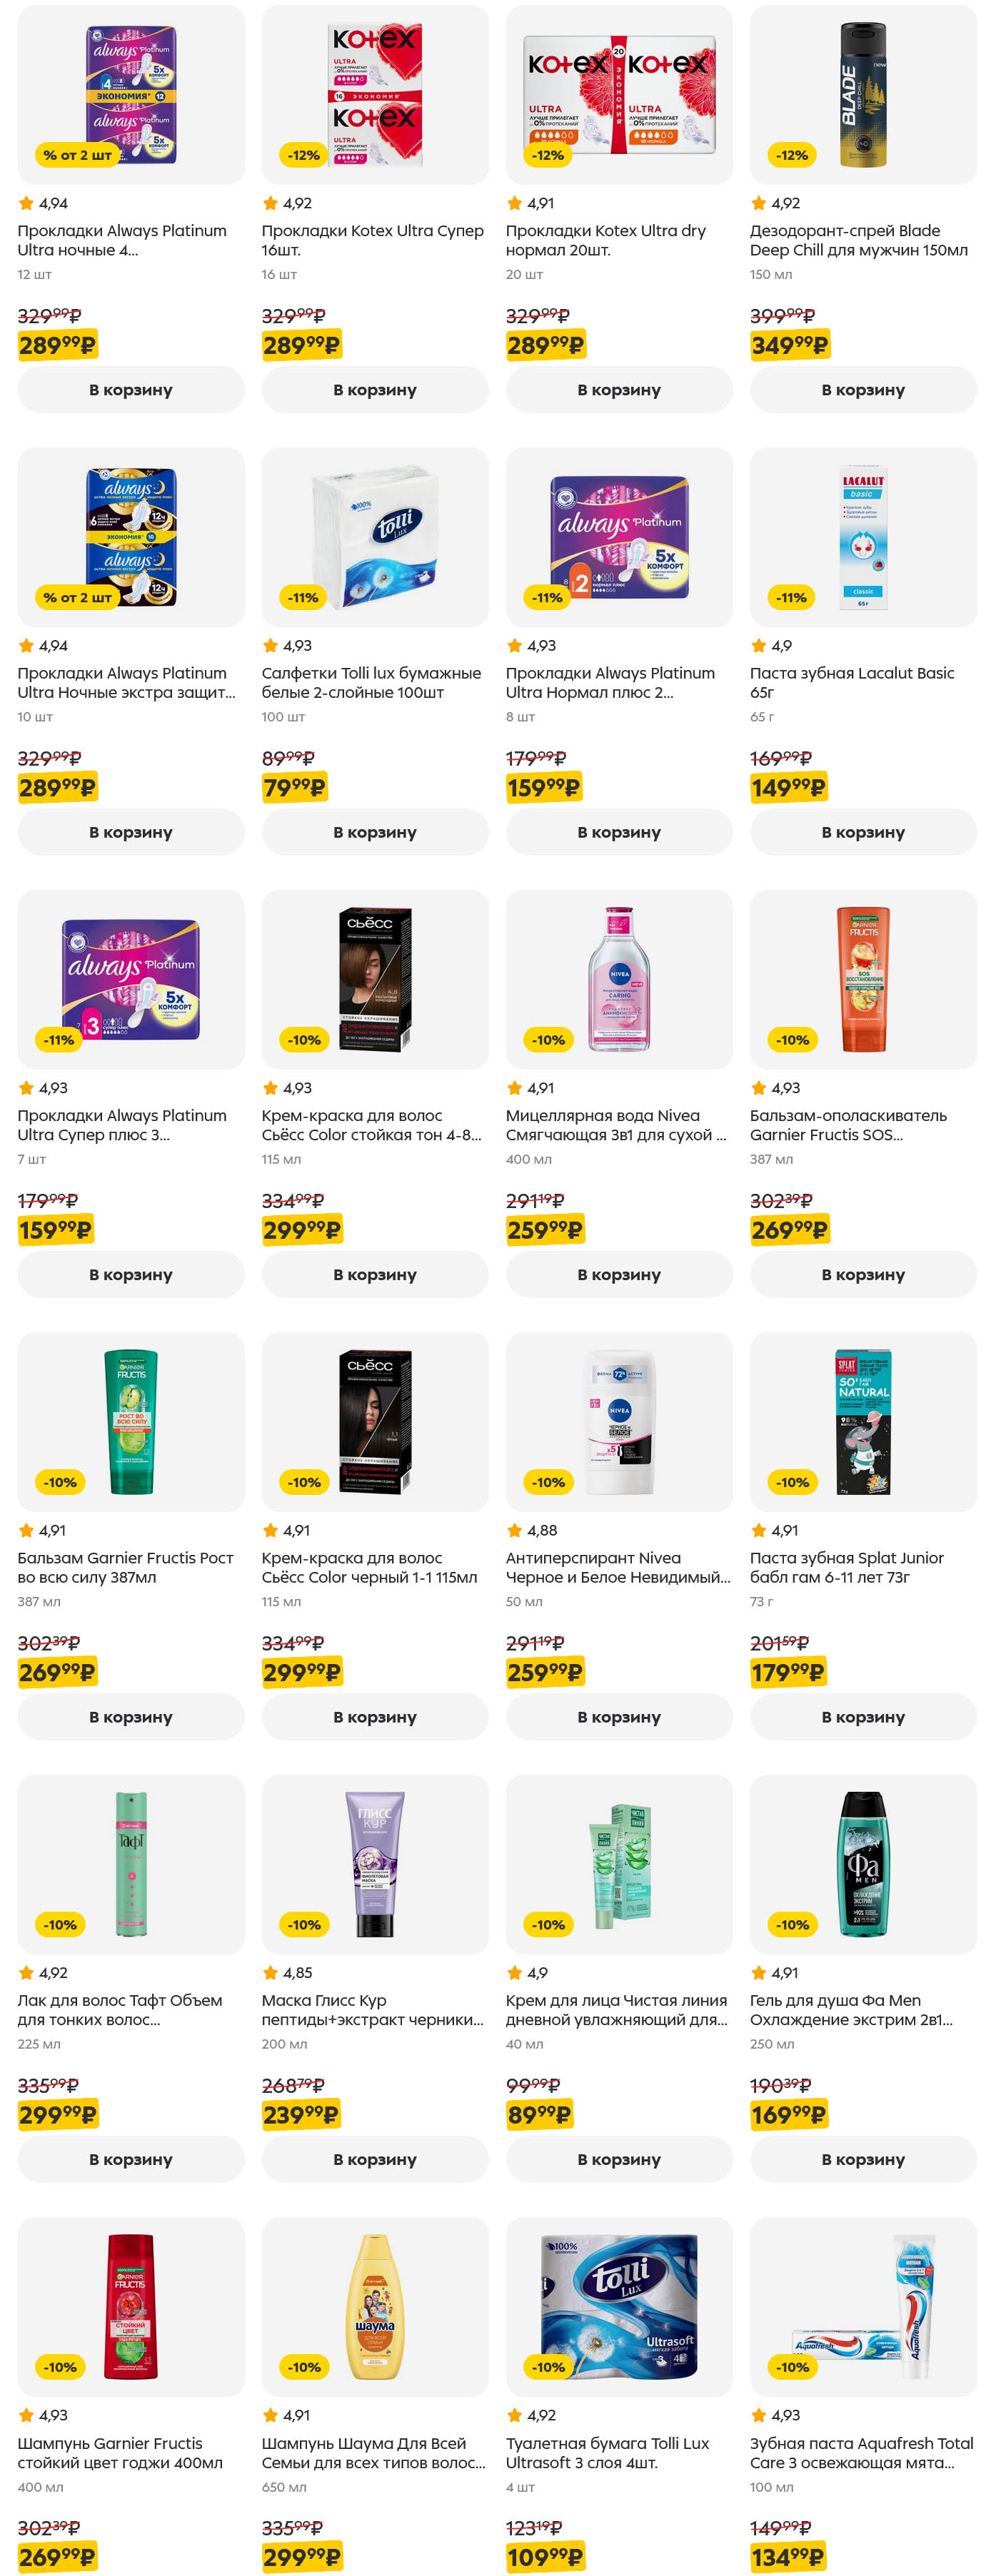Click -10% badge on Глисс Кур mask
986x2576 pixels.
click(x=303, y=1924)
